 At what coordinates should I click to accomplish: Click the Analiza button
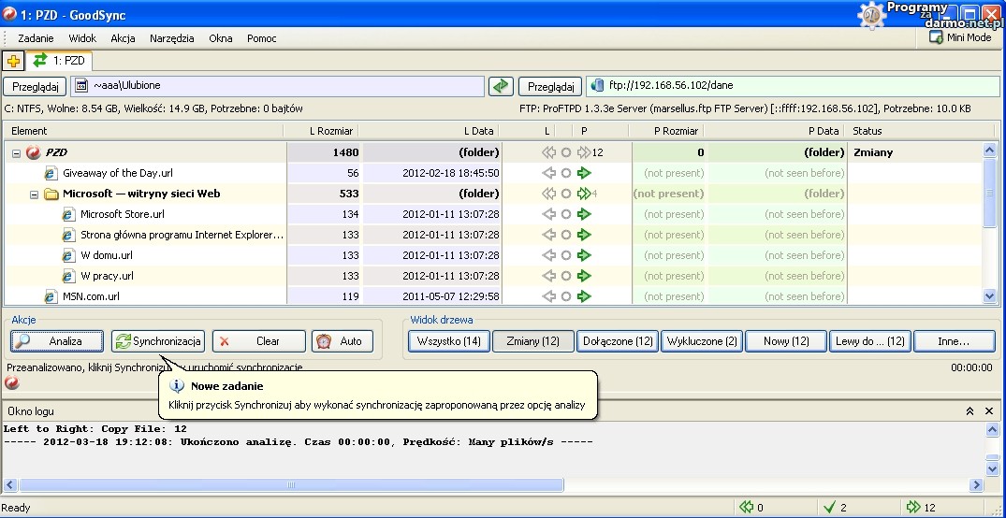click(56, 341)
